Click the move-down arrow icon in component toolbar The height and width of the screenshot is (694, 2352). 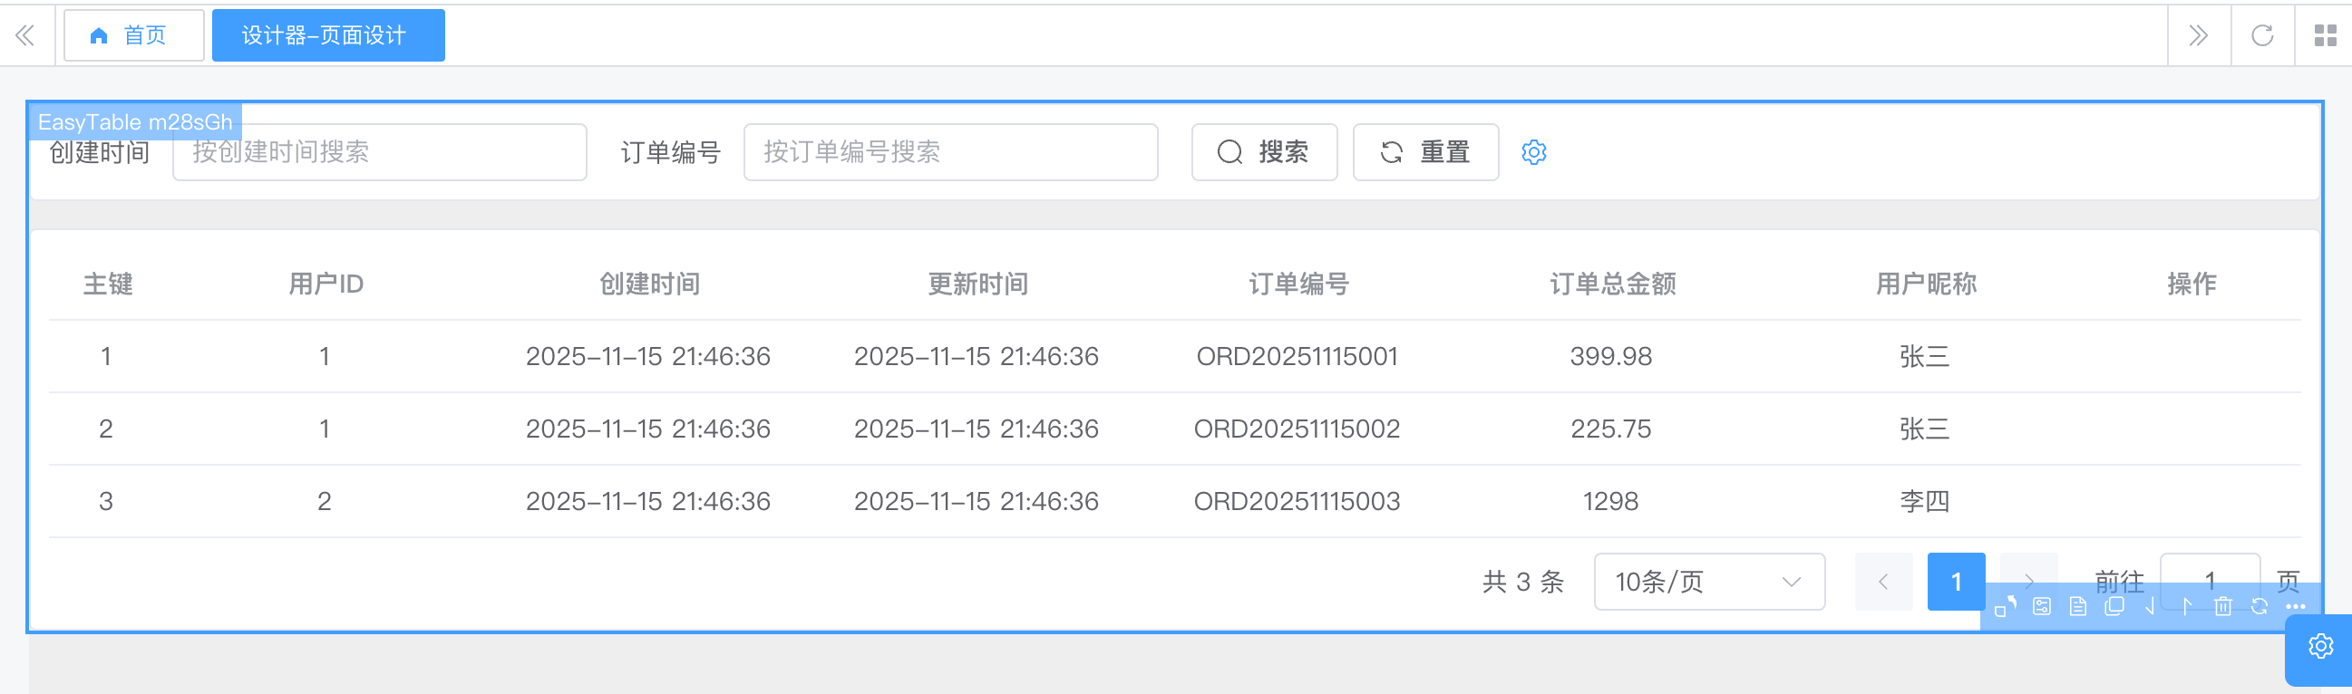coord(2150,606)
